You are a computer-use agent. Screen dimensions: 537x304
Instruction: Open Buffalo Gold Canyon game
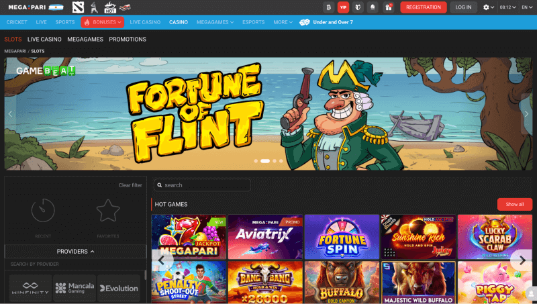point(342,283)
